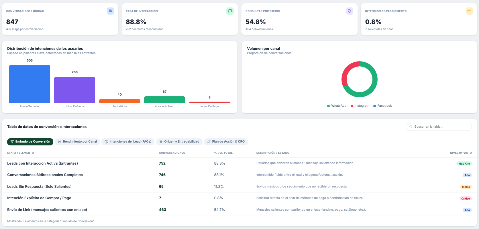Click the red Intención Pago bar

pos(209,102)
